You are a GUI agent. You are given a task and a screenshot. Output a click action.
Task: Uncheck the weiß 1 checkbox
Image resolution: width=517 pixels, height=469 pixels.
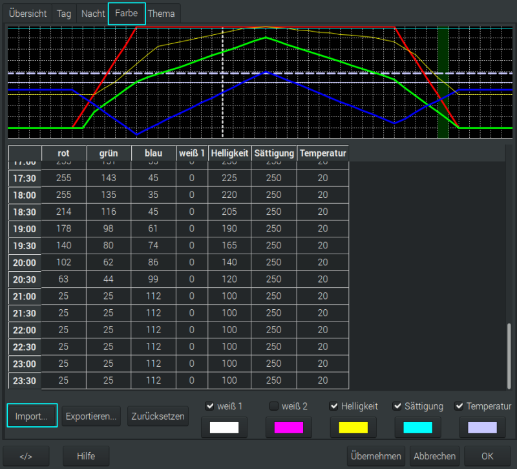[209, 406]
